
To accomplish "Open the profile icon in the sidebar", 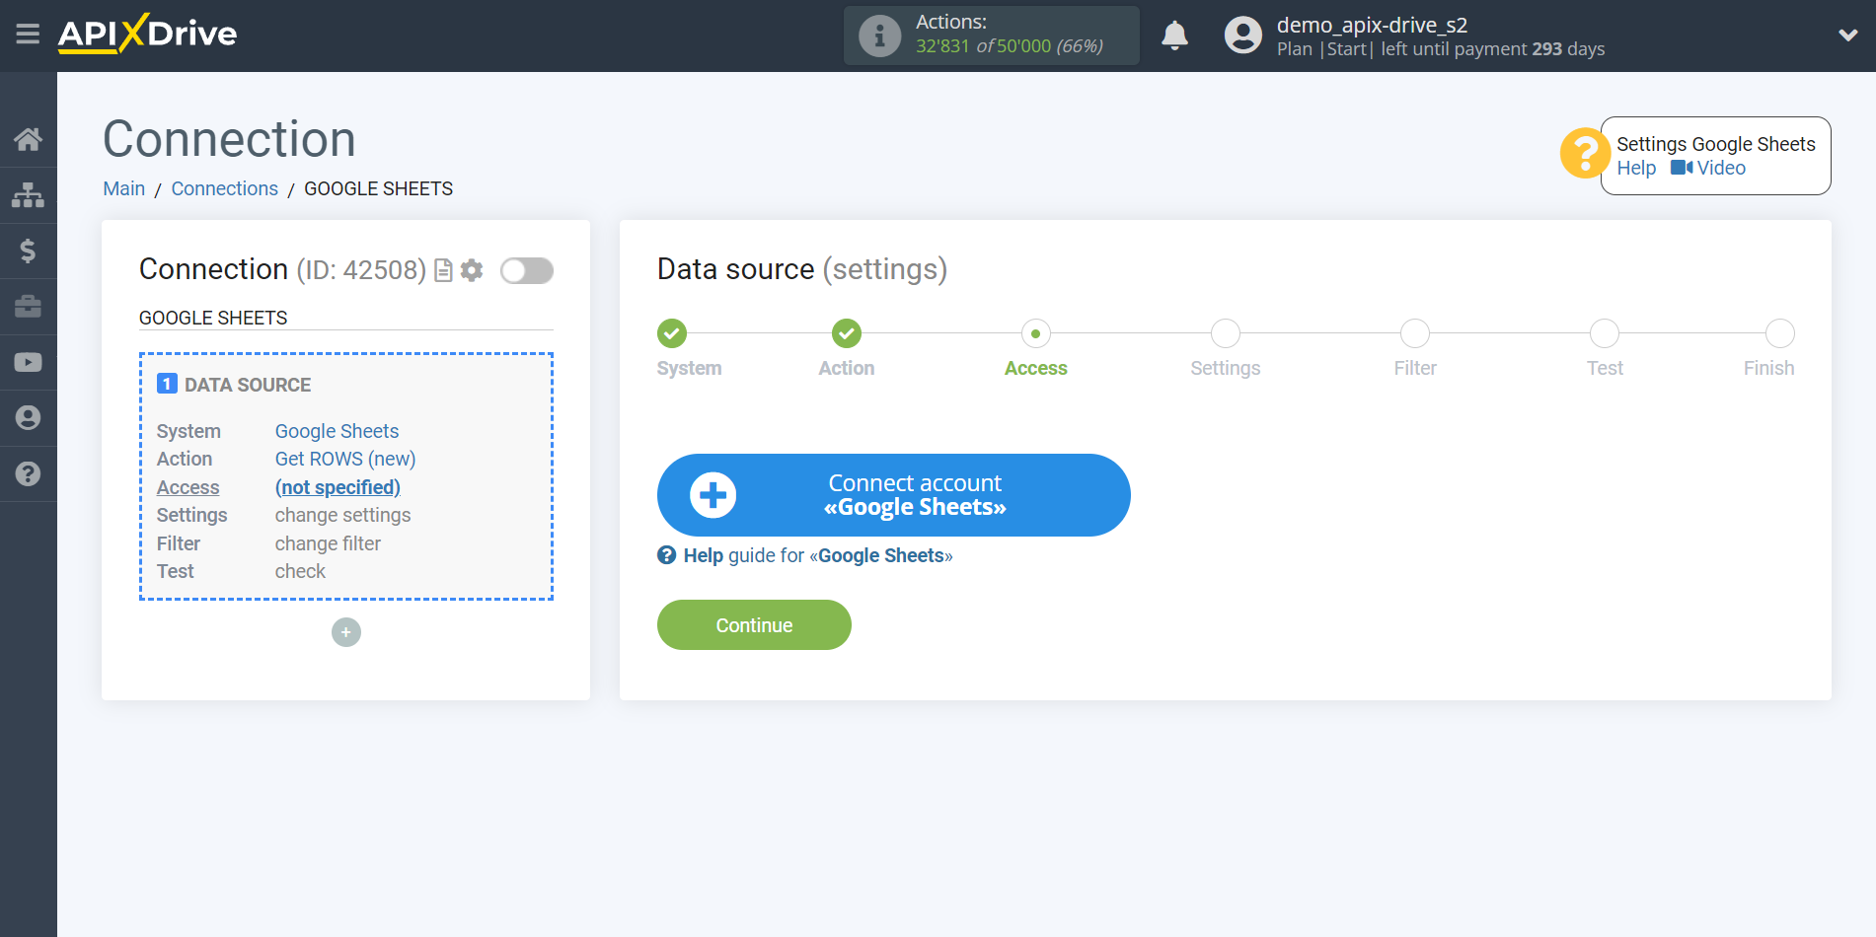I will pos(28,417).
